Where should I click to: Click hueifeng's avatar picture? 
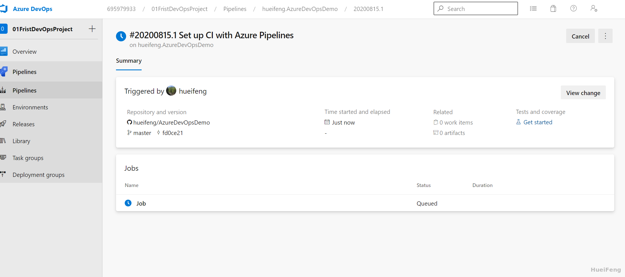click(x=171, y=91)
